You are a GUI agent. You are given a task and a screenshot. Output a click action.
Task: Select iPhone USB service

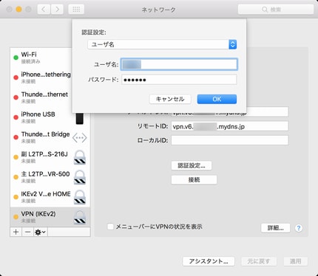click(50, 117)
